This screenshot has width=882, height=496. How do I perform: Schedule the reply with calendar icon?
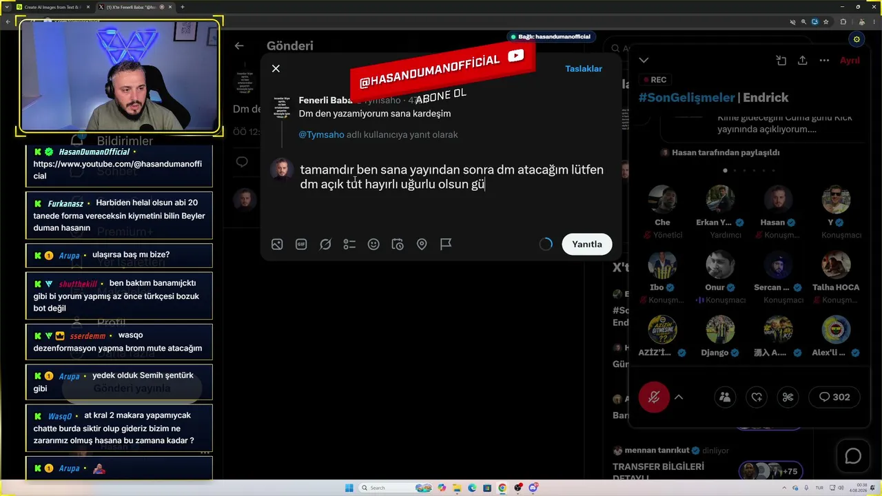(398, 244)
